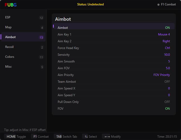This screenshot has height=140, width=181.
Task: Toggle the Aimbot ON setting row
Action: (114, 28)
